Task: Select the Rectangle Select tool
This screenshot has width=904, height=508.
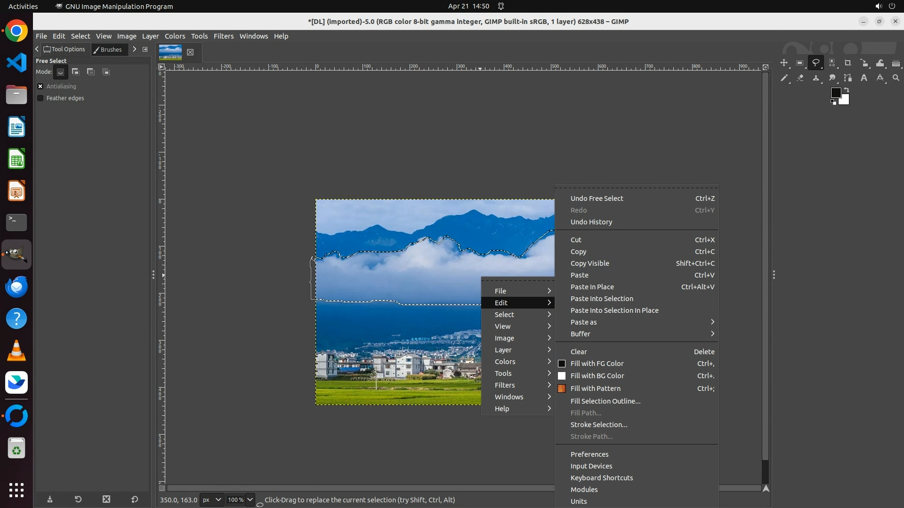Action: click(800, 63)
